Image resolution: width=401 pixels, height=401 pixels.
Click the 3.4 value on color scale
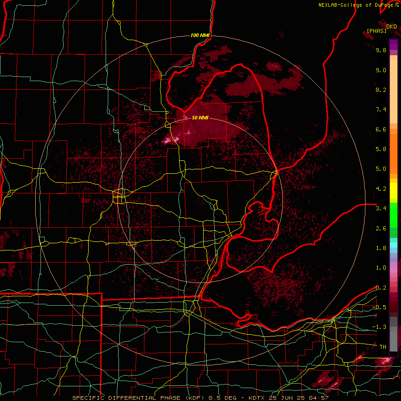[x=381, y=209]
